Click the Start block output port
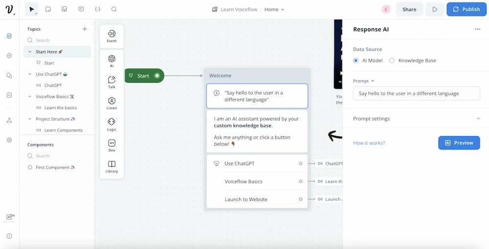The height and width of the screenshot is (249, 489). [x=157, y=76]
